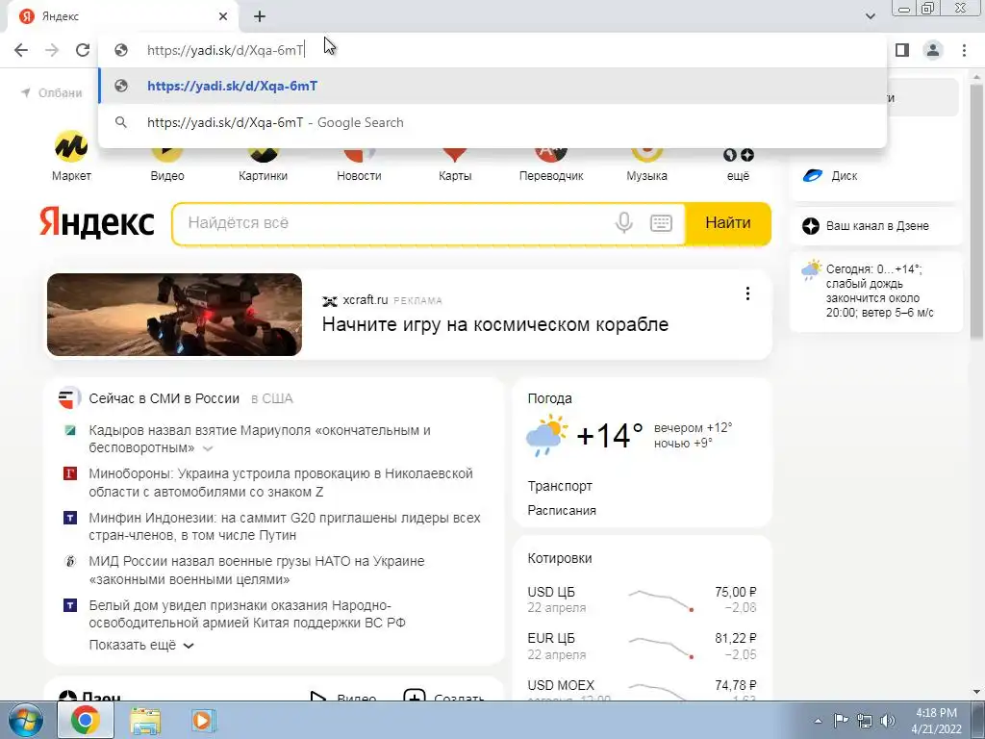The height and width of the screenshot is (739, 985).
Task: Select the yadi.sk URL autocomplete suggestion
Action: coord(492,86)
